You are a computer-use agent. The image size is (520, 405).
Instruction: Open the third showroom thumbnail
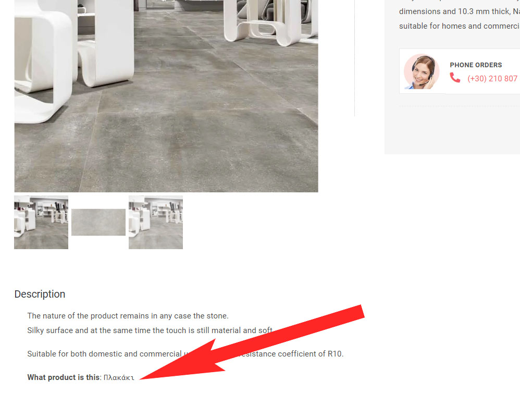156,222
